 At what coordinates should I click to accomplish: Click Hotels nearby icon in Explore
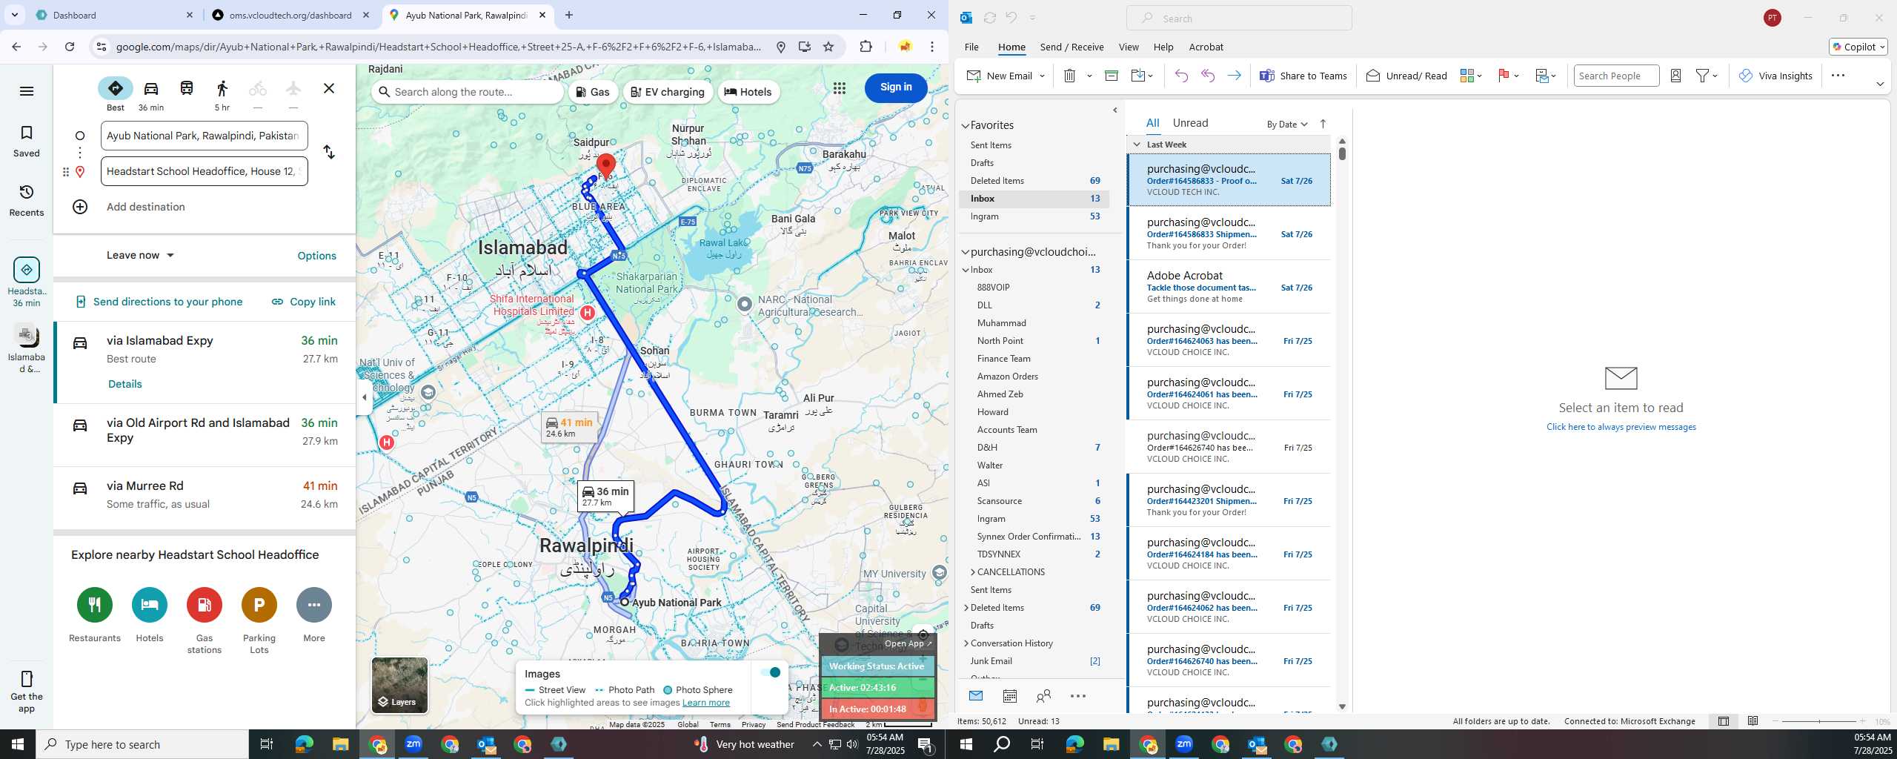tap(150, 605)
